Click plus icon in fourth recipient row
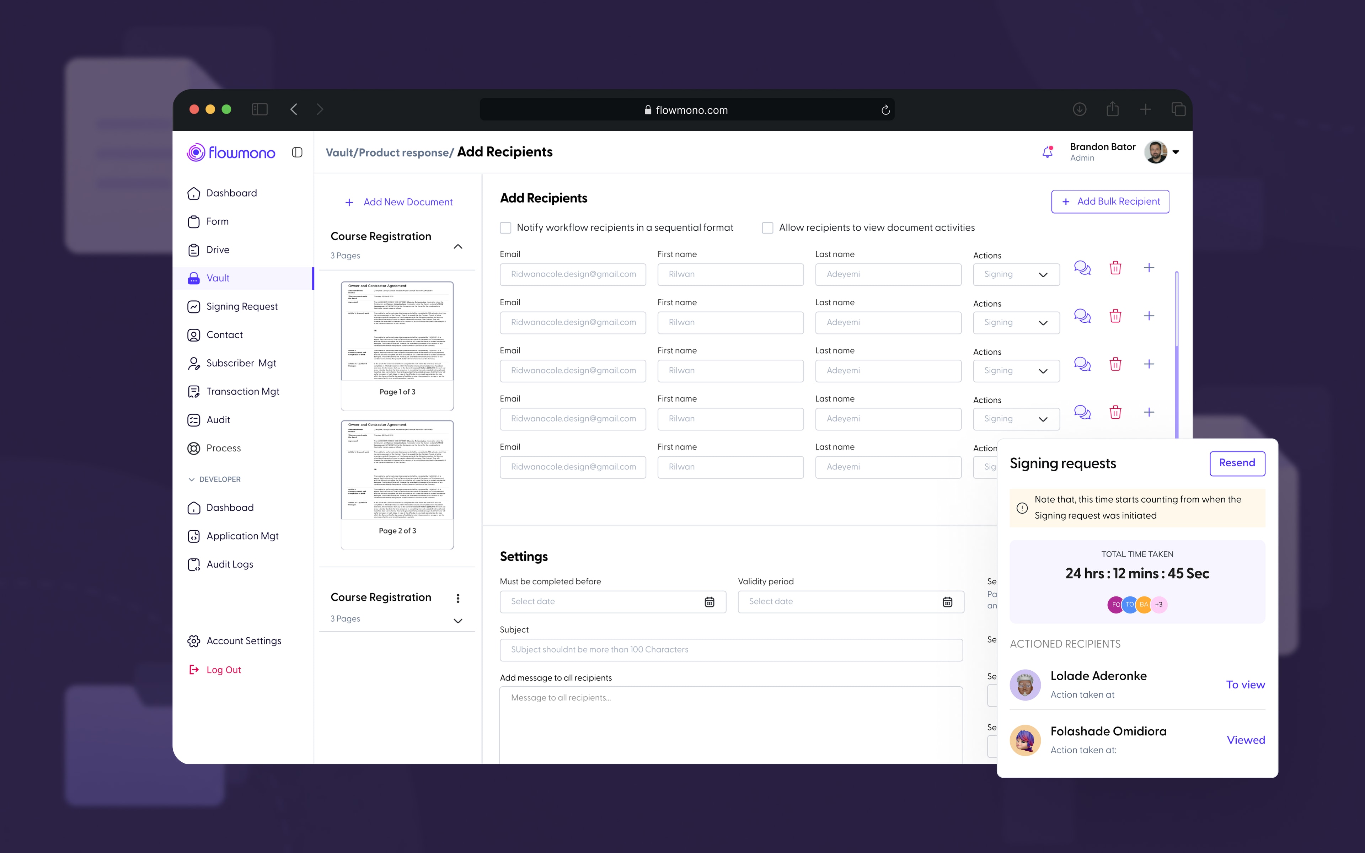Image resolution: width=1365 pixels, height=853 pixels. pos(1149,412)
